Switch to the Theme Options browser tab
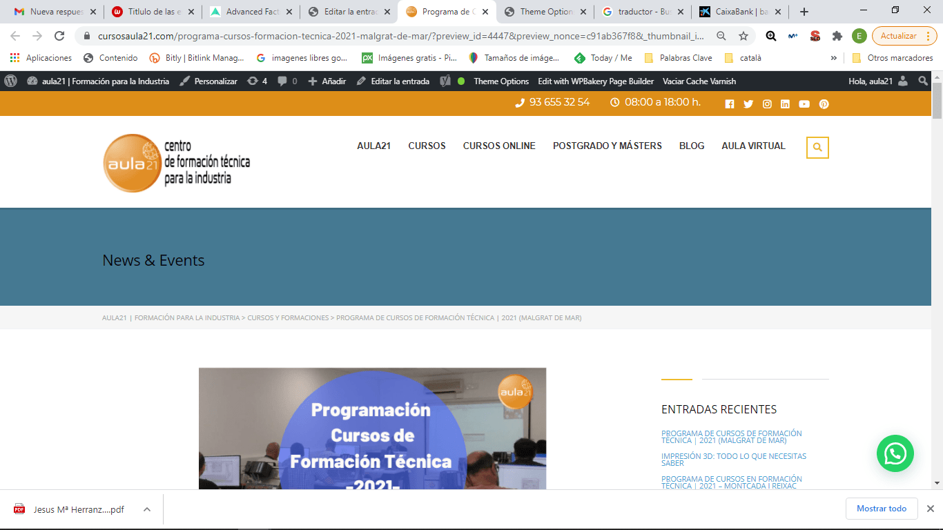 coord(547,12)
